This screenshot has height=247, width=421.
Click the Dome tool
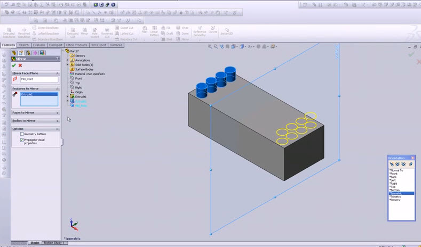[182, 34]
